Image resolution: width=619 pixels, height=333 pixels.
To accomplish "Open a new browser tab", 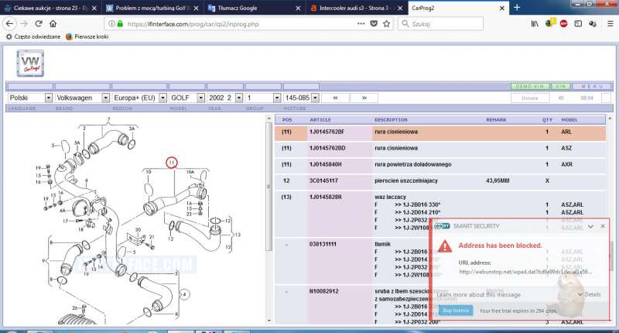I will (517, 8).
